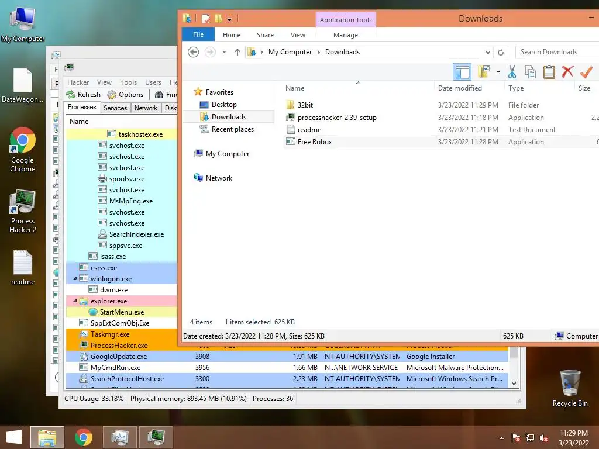
Task: Open Users menu in Process Hacker
Action: pos(153,82)
